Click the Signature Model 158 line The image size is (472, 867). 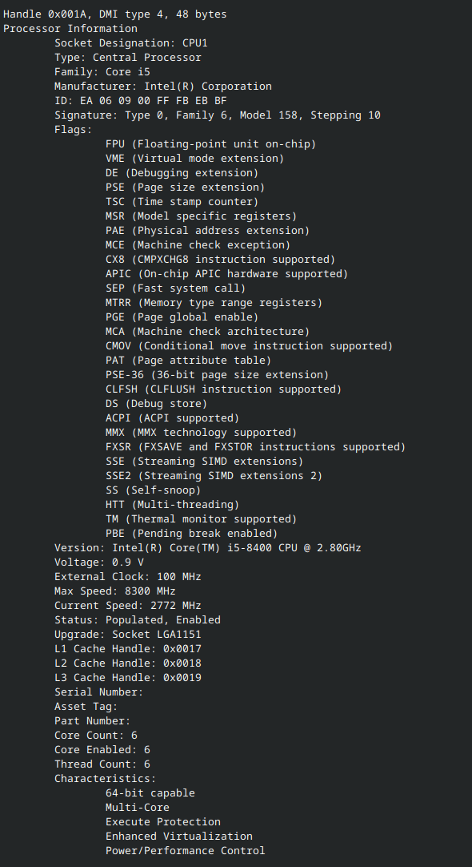point(218,115)
